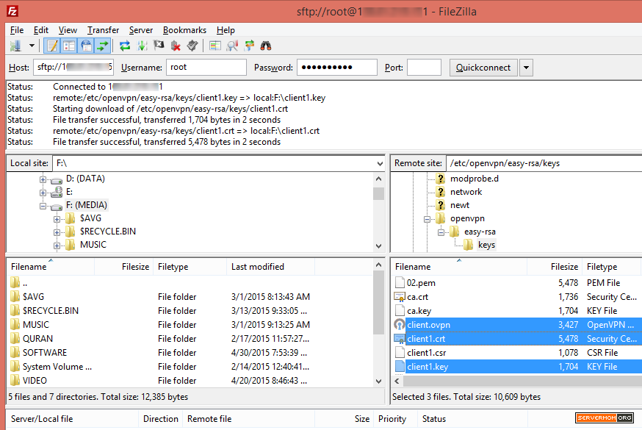Screen dimensions: 642x430
Task: Reconnect to the last server
Action: click(x=192, y=46)
